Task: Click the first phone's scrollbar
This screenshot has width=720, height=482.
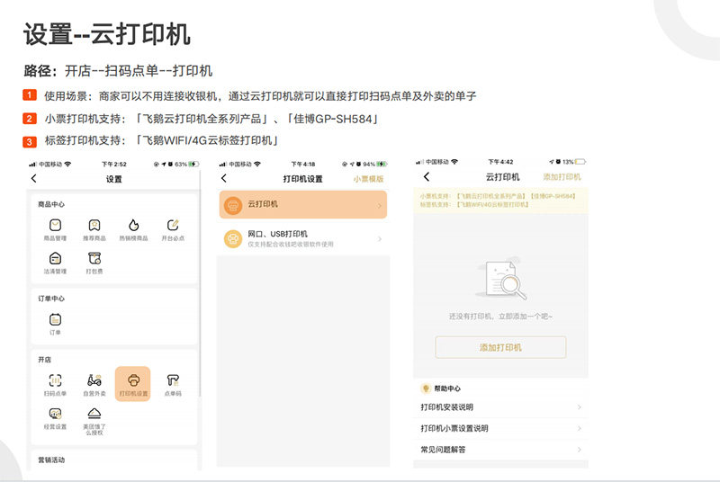Action: point(200,283)
